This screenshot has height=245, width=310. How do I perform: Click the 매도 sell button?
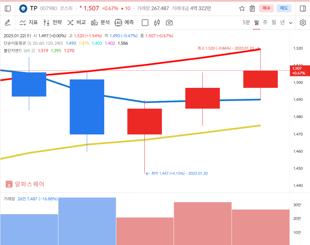tap(284, 8)
